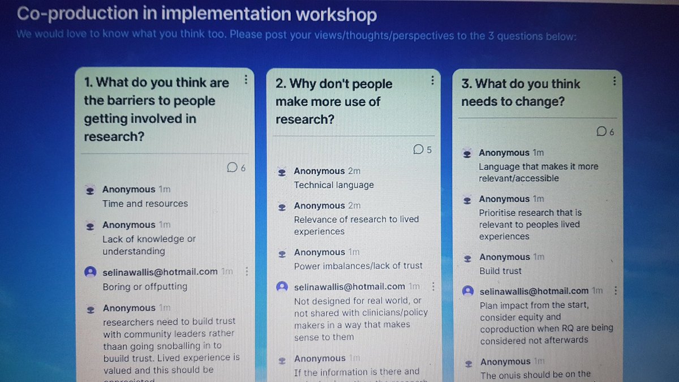Select the 'Technical language' post text
Image resolution: width=679 pixels, height=382 pixels.
(334, 185)
